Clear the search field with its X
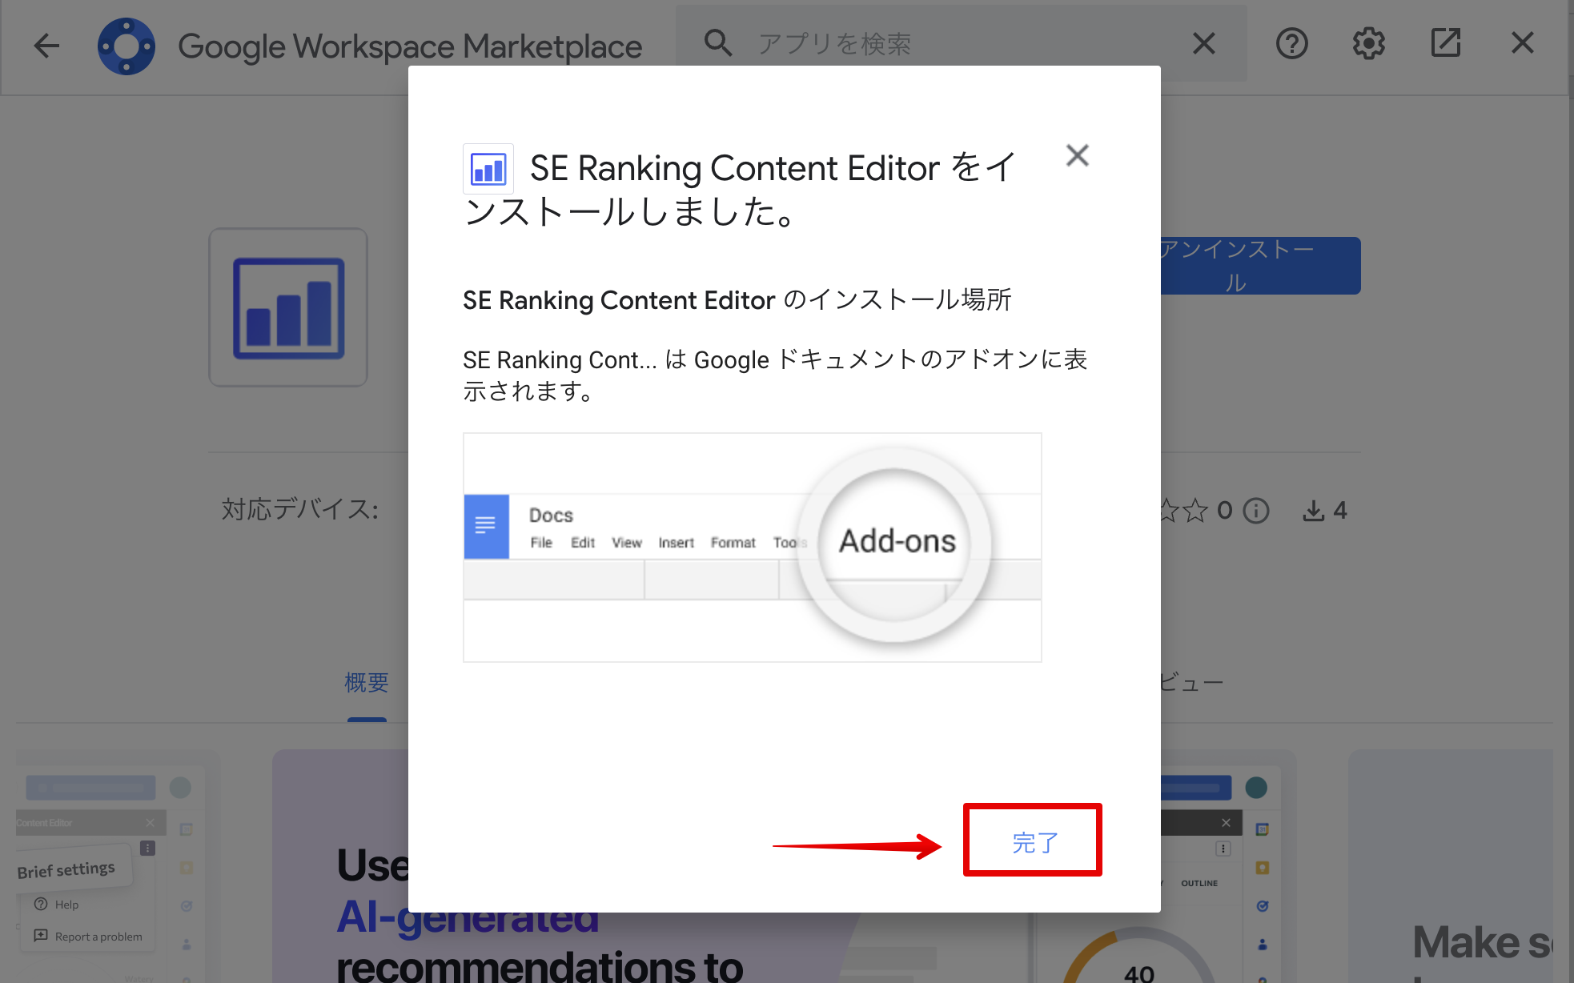 pyautogui.click(x=1204, y=43)
